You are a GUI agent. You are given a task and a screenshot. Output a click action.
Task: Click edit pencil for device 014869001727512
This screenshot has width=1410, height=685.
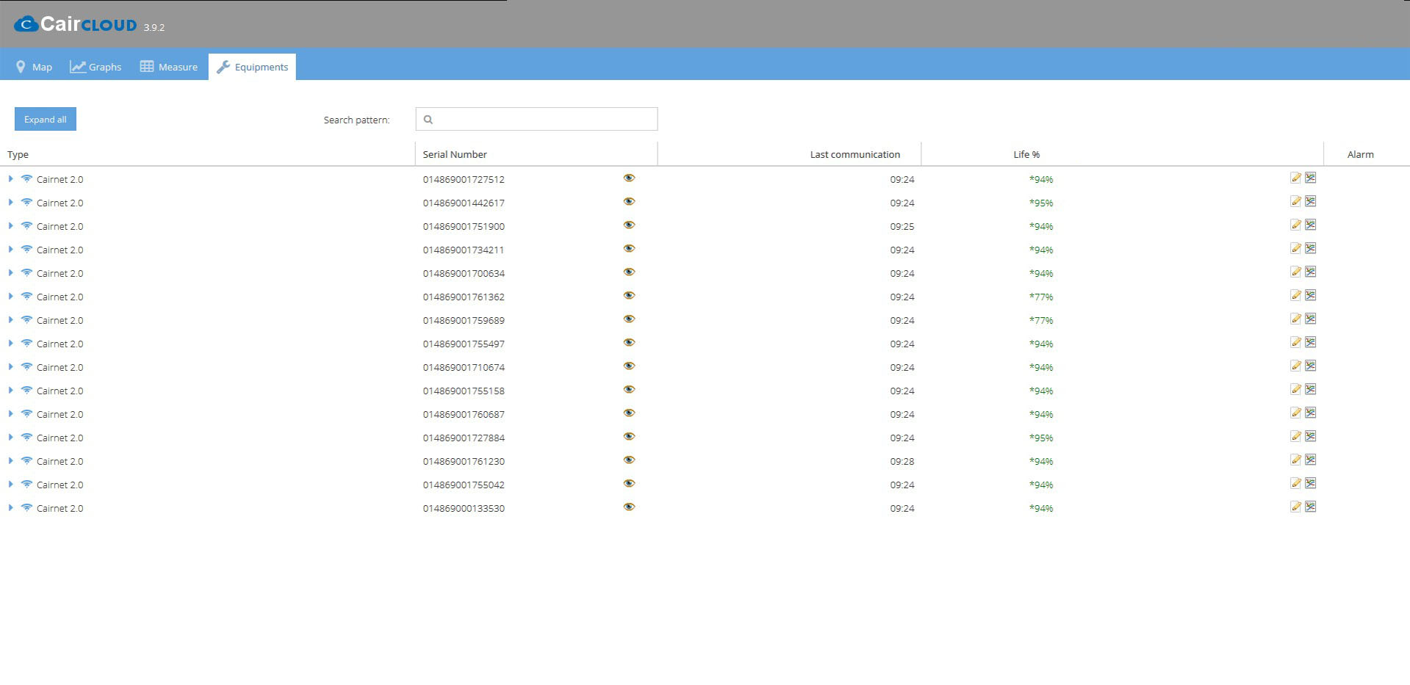(x=1295, y=178)
